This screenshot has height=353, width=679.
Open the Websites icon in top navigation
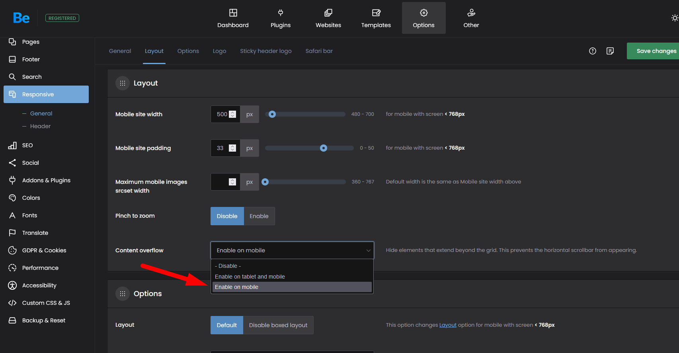(x=328, y=13)
